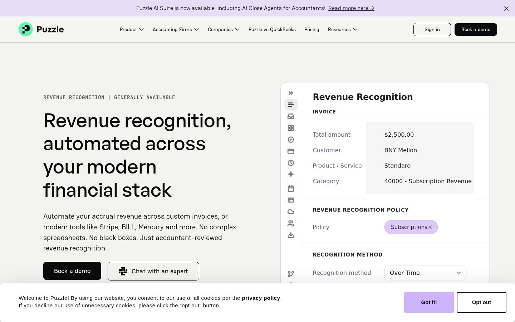Click Book a demo below hero text
This screenshot has width=515, height=322.
[72, 271]
